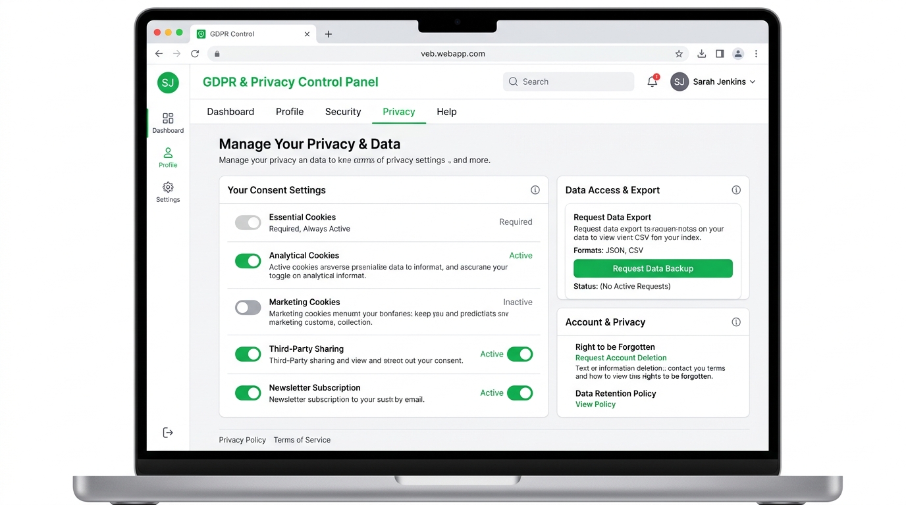906x505 pixels.
Task: Switch to the Help tab
Action: click(x=446, y=112)
